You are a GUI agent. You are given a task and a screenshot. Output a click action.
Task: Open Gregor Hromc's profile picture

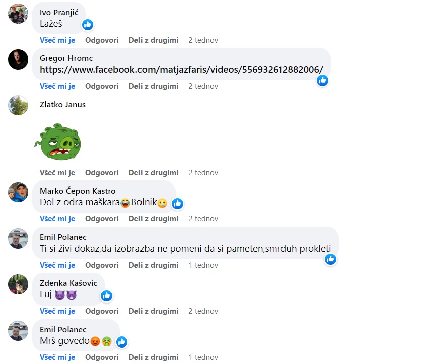point(18,59)
